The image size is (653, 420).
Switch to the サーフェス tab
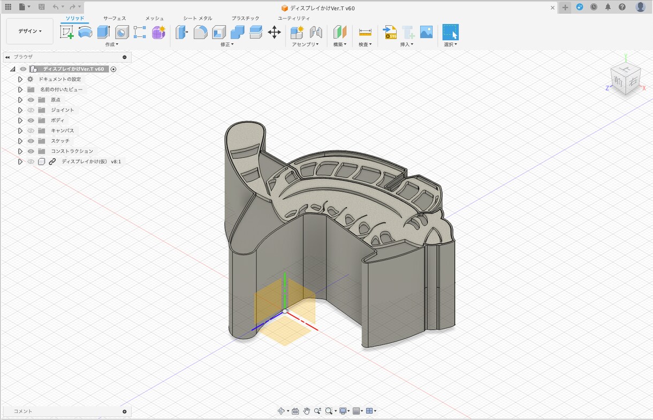pyautogui.click(x=115, y=18)
